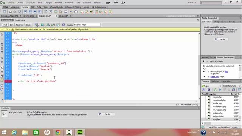Click Connect to remote server icon in Files panel
This screenshot has height=136, width=242.
[204, 90]
